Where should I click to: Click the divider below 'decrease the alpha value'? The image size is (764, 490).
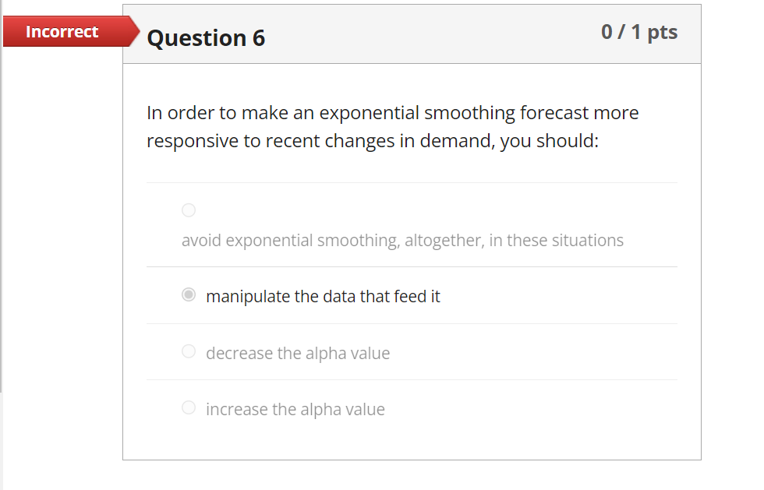pos(412,379)
